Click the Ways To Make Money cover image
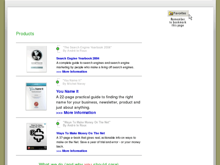This screenshot has height=165, width=220. [x=37, y=137]
